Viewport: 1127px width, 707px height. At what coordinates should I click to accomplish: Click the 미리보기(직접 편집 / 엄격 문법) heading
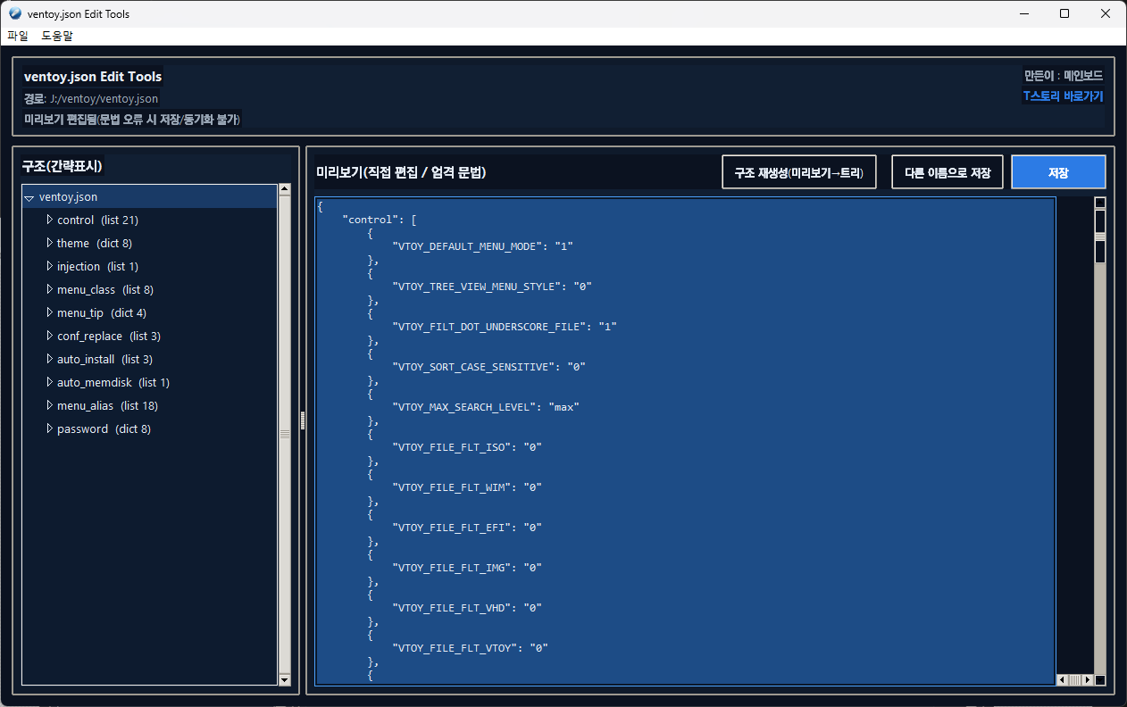401,172
